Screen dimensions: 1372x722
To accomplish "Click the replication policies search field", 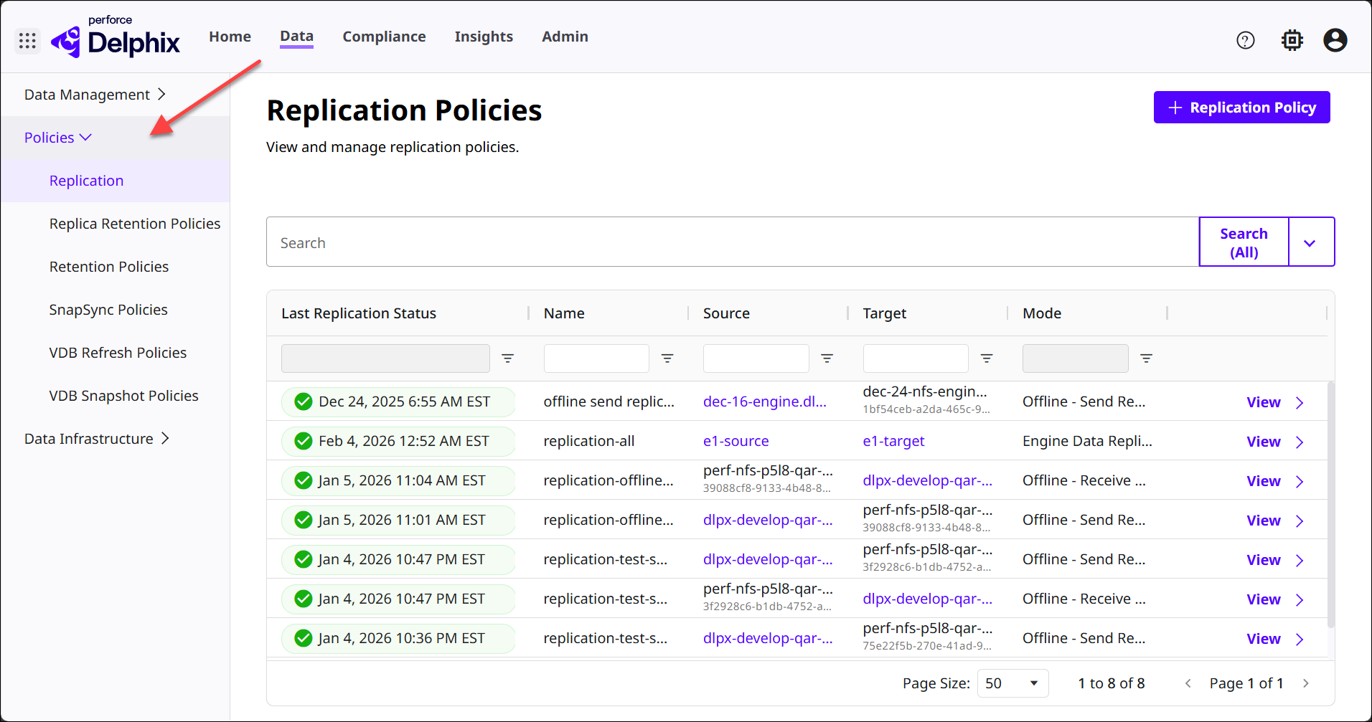I will coord(732,243).
